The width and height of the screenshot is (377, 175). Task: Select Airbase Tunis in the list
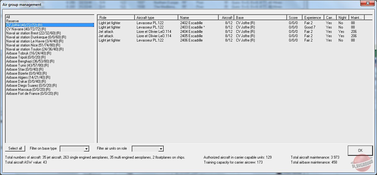click(27, 65)
